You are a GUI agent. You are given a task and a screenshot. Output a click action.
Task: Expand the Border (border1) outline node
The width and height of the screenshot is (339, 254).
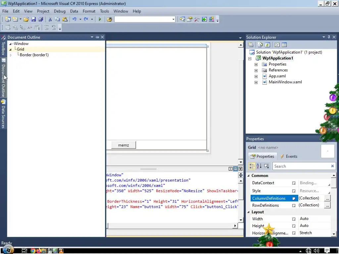[x=11, y=55]
